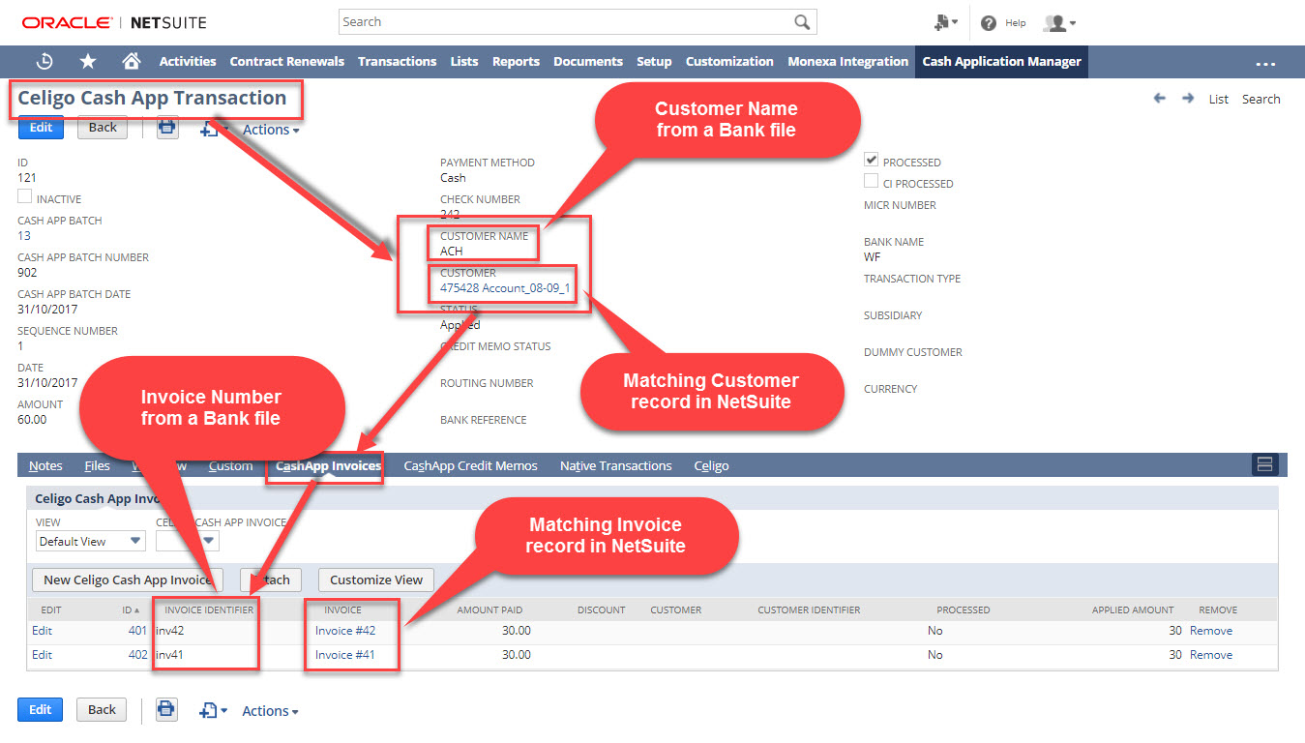The image size is (1305, 743).
Task: Sort by the ID column header
Action: (x=130, y=609)
